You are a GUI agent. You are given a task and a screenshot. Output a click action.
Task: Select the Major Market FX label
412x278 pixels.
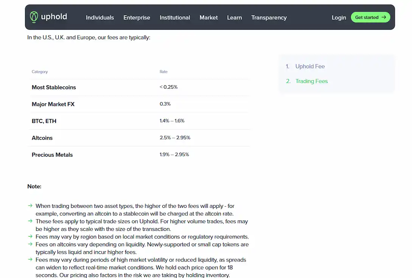pos(53,104)
